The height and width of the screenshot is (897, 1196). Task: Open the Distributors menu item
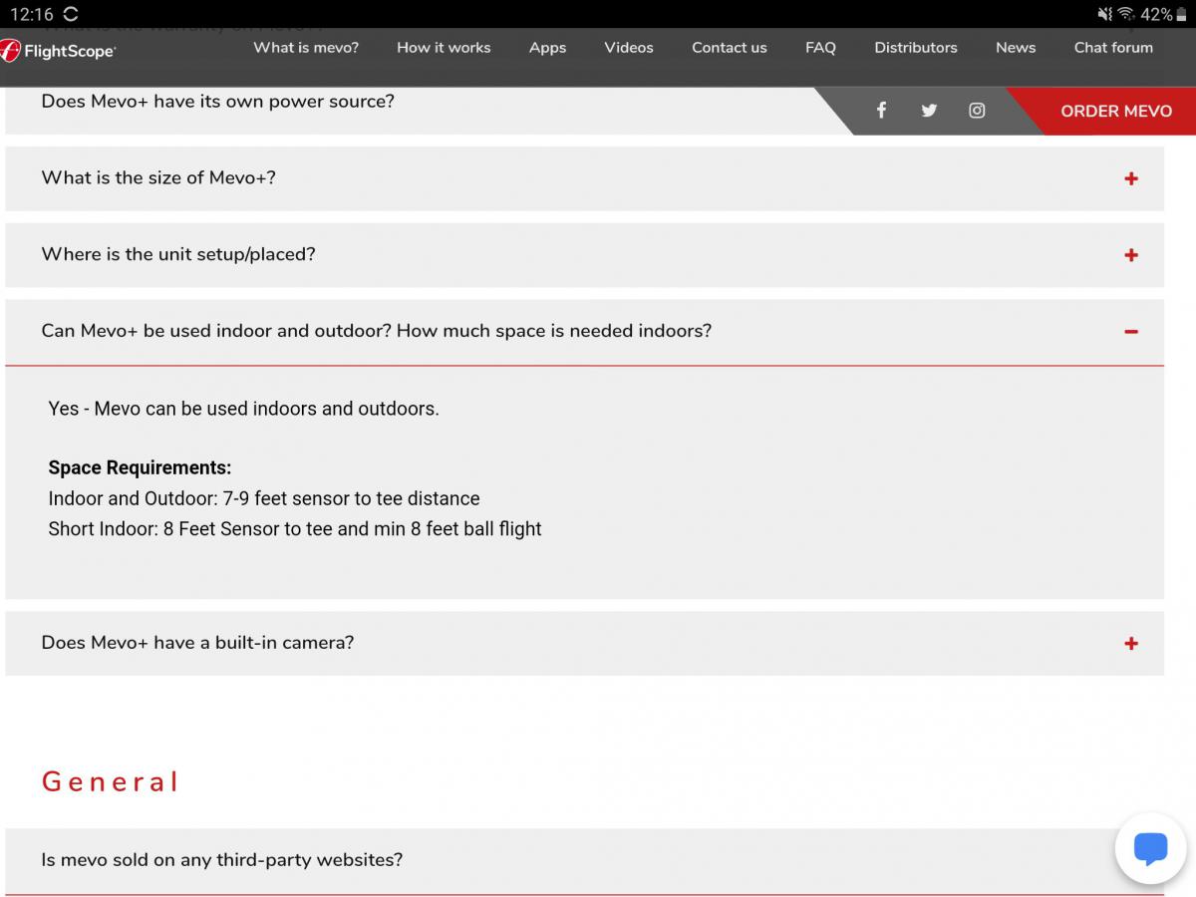pyautogui.click(x=916, y=47)
